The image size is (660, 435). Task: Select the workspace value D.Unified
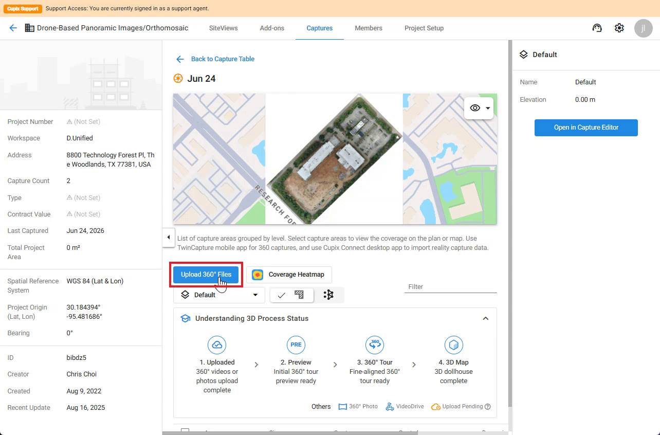coord(80,138)
